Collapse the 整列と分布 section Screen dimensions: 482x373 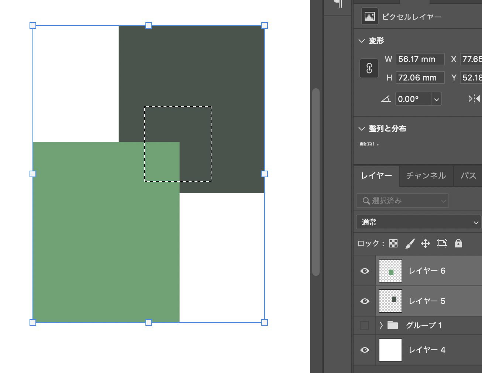pos(362,129)
